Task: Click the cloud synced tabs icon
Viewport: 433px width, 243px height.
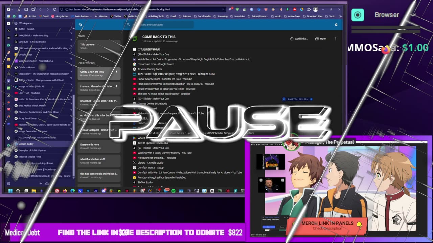Action: (47, 184)
